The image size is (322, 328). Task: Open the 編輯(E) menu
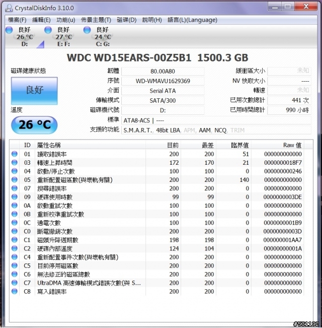pos(41,20)
